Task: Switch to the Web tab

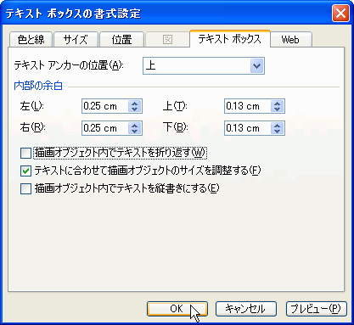Action: click(290, 40)
